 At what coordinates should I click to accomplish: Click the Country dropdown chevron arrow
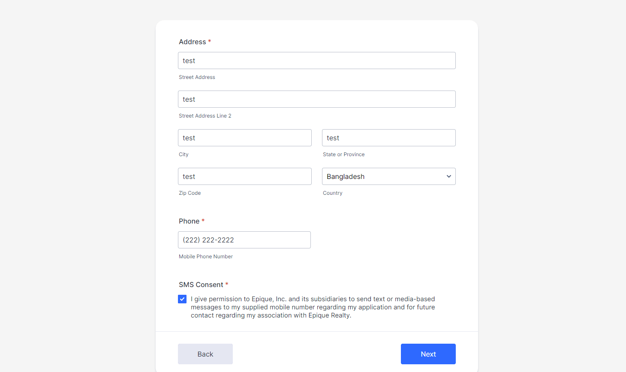(448, 176)
